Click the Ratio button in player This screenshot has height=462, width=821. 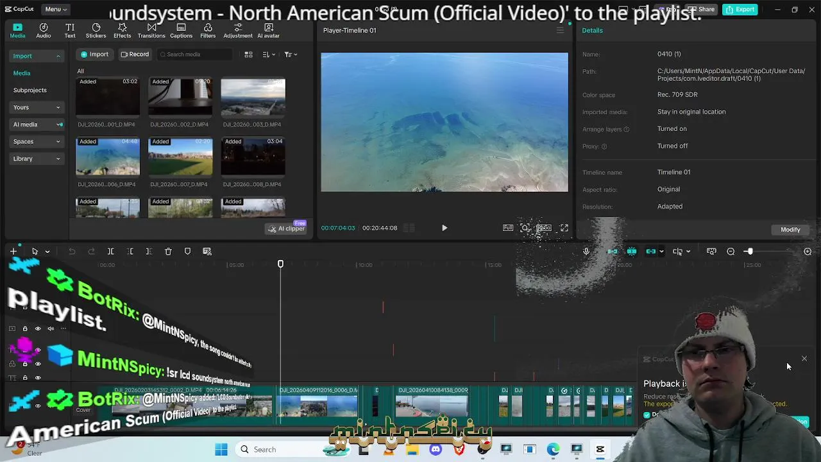(544, 228)
